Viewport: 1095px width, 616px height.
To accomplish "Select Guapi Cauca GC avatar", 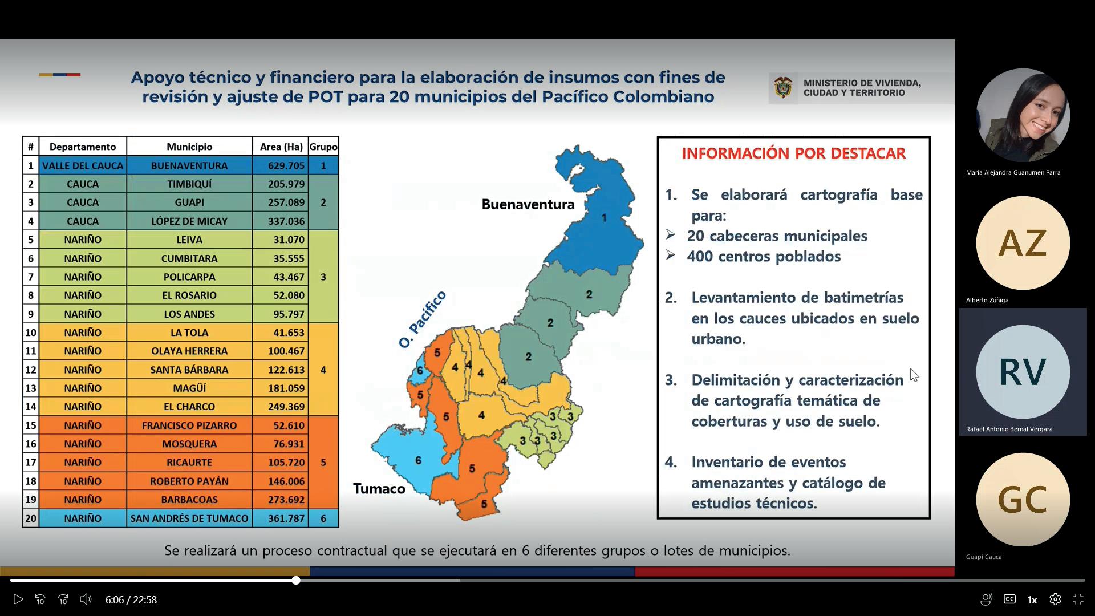I will point(1023,500).
